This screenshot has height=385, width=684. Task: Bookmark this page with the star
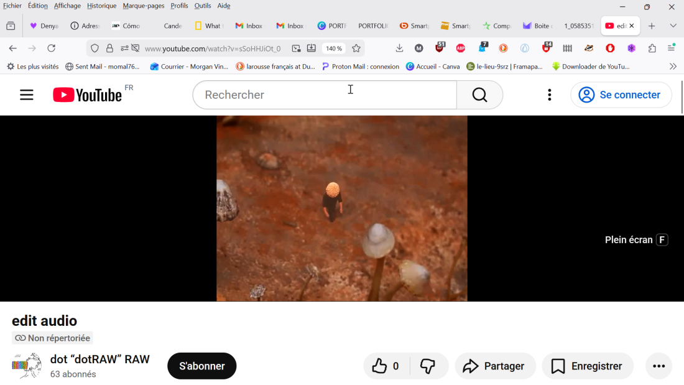click(356, 49)
